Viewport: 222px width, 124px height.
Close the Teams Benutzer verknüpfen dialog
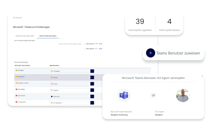coord(202,76)
